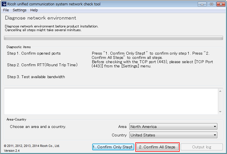
Task: Click the Output log button
Action: pyautogui.click(x=201, y=147)
